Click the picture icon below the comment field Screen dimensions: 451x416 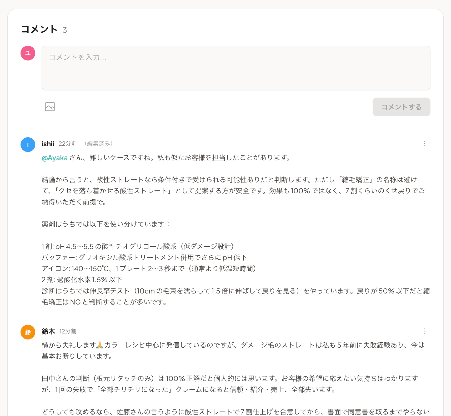click(50, 107)
